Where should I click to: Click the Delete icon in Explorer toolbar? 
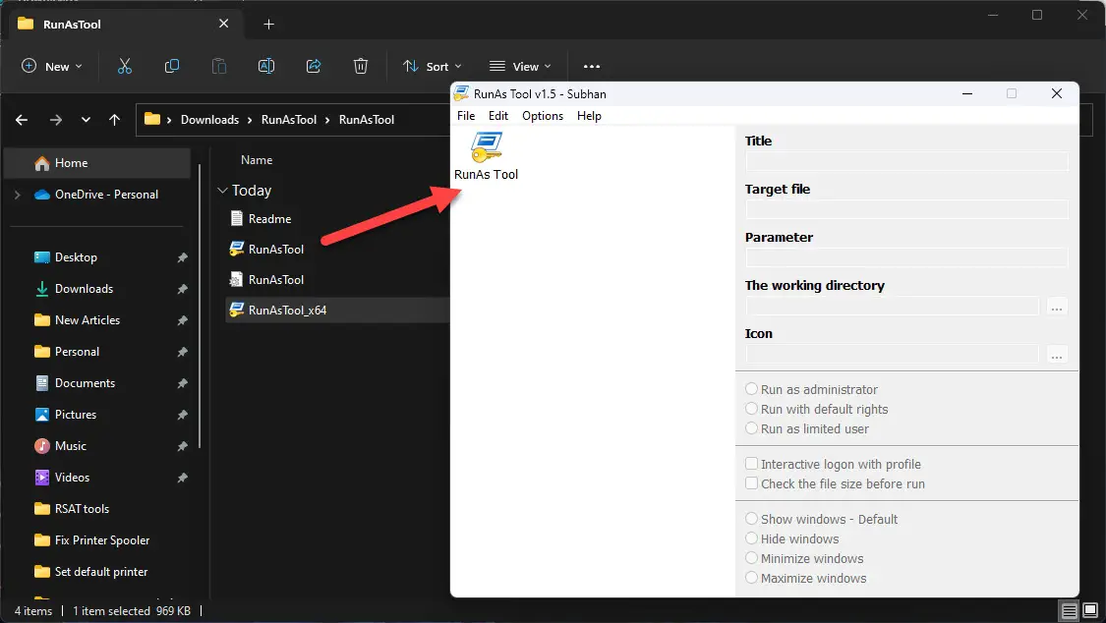[x=360, y=66]
